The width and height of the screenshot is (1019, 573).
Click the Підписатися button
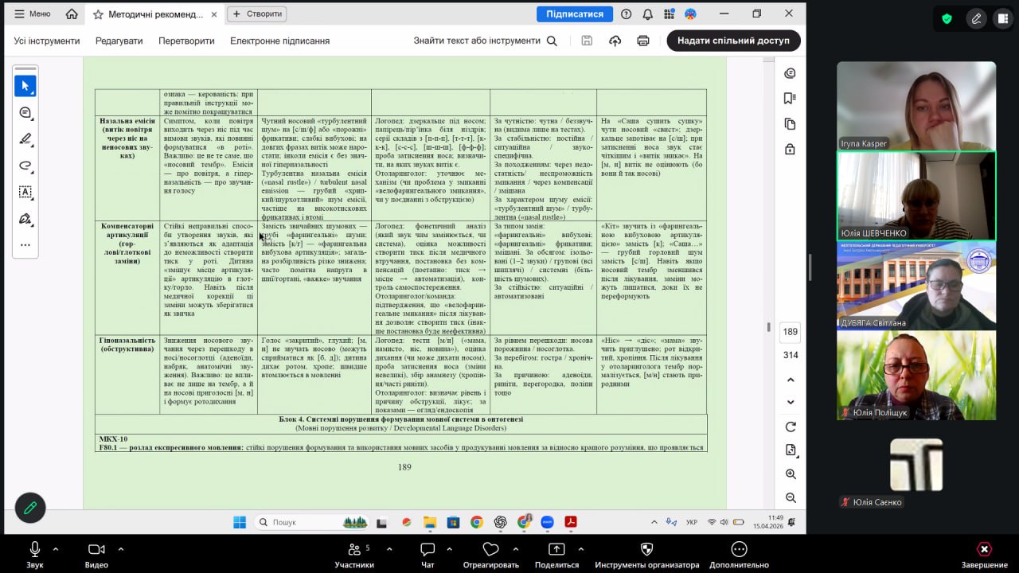(574, 14)
